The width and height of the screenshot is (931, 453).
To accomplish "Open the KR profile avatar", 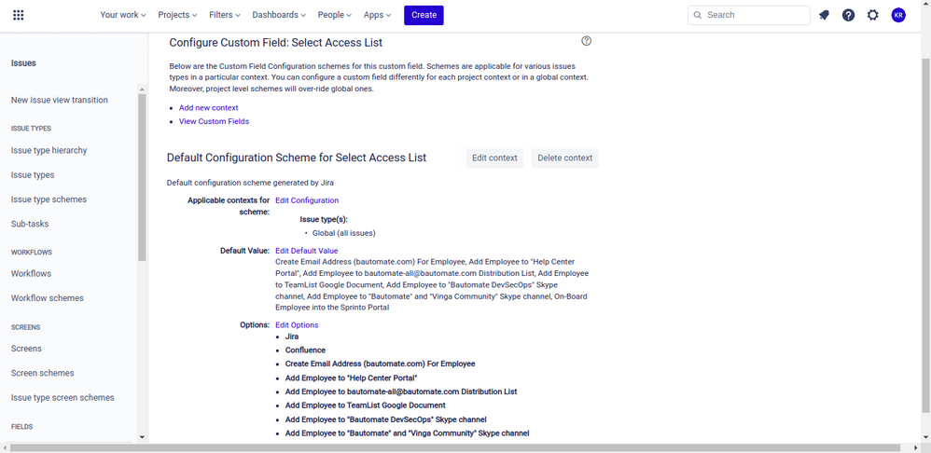I will point(898,16).
